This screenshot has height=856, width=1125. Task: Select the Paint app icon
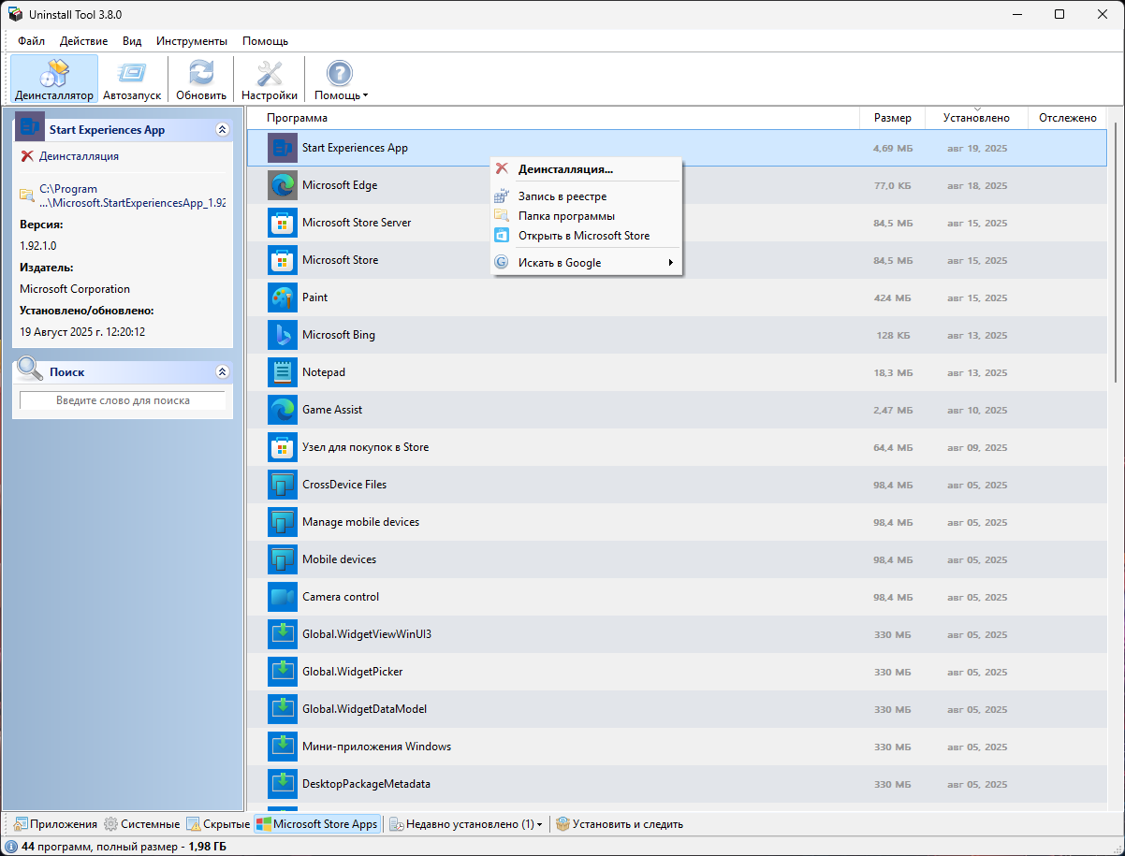pyautogui.click(x=283, y=297)
